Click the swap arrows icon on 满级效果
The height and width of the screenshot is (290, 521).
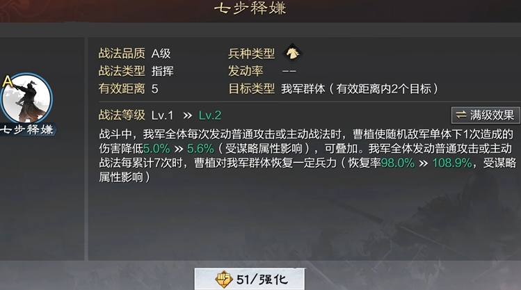coord(461,115)
